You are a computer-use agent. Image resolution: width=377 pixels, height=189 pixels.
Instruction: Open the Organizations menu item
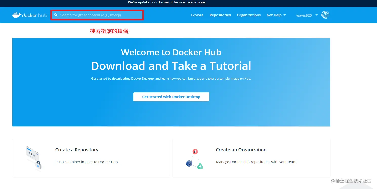point(249,15)
